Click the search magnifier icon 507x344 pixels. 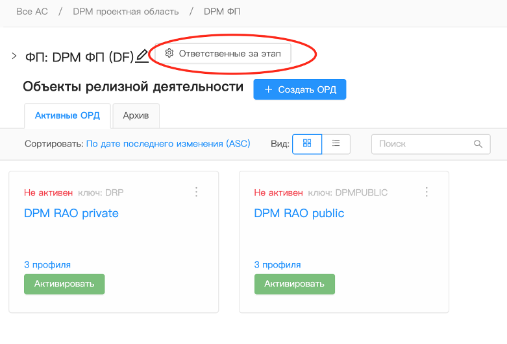click(x=478, y=144)
